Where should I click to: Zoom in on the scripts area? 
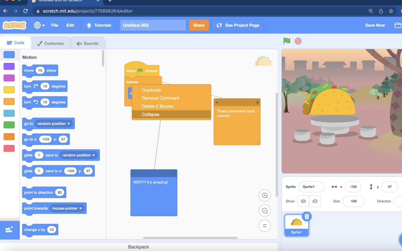(264, 195)
